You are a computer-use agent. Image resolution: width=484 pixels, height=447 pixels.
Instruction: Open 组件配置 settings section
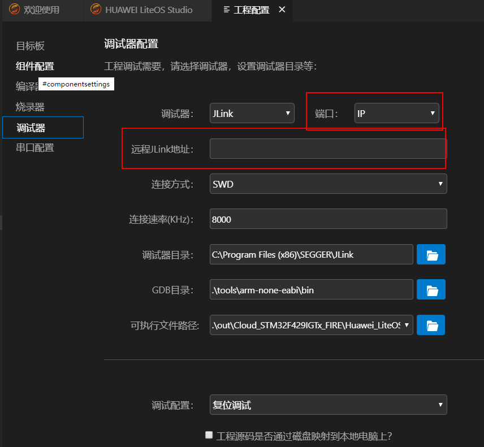(35, 66)
